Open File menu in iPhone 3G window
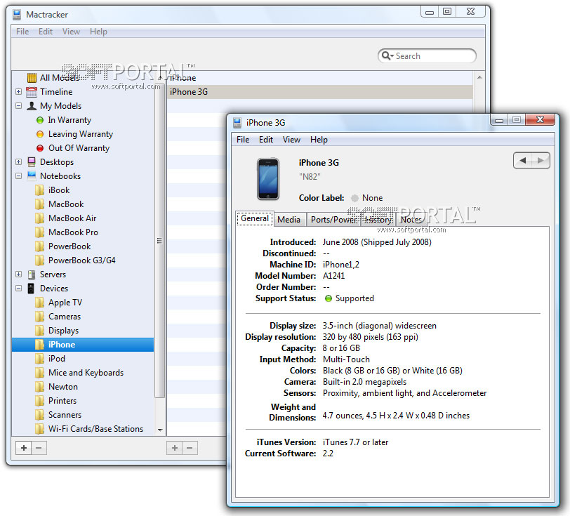This screenshot has width=570, height=516. coord(243,140)
